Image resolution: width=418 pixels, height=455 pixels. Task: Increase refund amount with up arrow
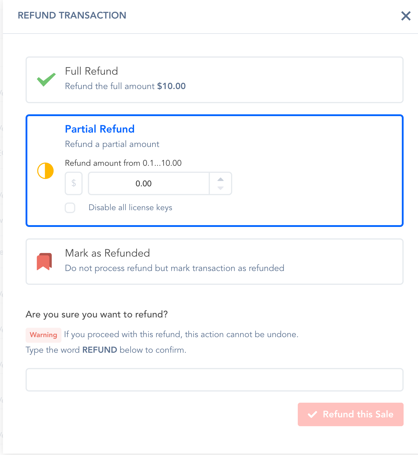click(x=220, y=179)
